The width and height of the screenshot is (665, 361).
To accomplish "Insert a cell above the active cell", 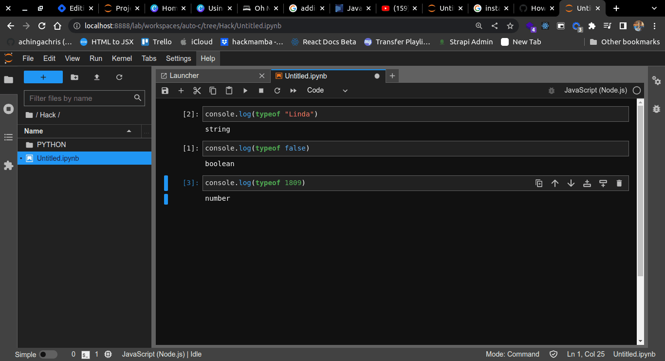I will point(587,183).
